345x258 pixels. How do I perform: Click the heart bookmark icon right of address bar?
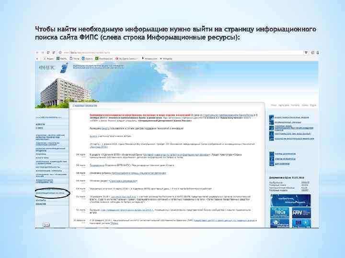(306, 53)
